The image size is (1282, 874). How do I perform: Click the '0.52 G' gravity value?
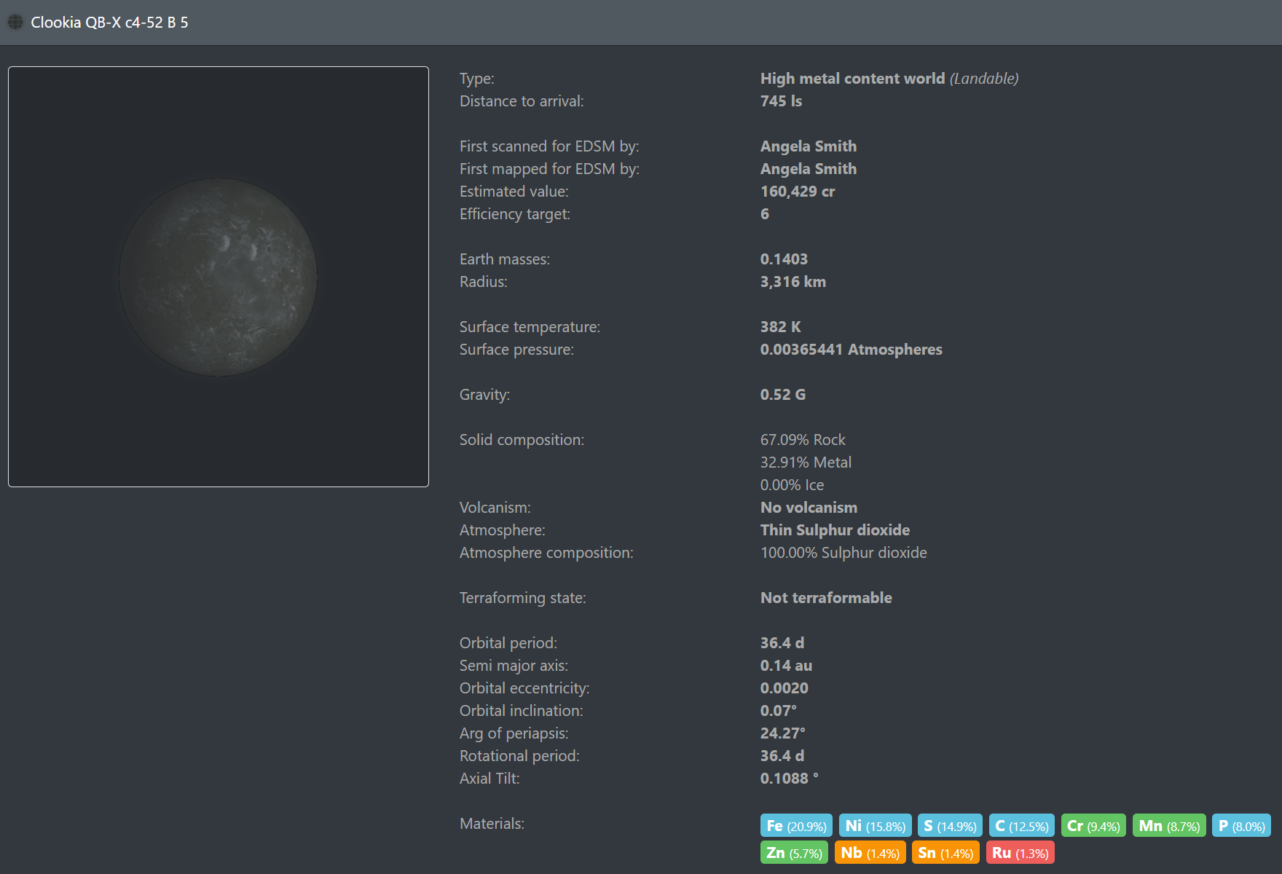click(783, 395)
